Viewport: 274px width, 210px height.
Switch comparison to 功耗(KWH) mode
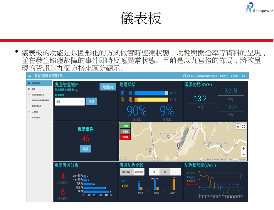127,172
